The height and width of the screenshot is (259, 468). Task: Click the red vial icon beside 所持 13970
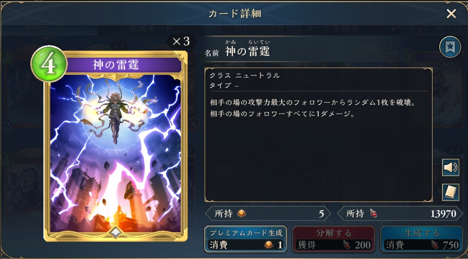[373, 213]
